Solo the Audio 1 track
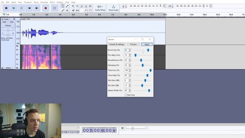Image resolution: width=245 pixels, height=138 pixels. 11,22
